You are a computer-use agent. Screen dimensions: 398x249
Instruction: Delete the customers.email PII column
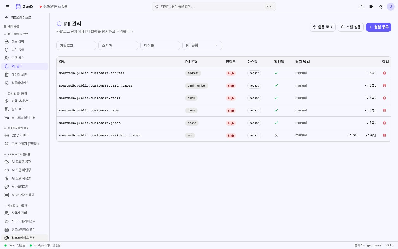click(384, 98)
